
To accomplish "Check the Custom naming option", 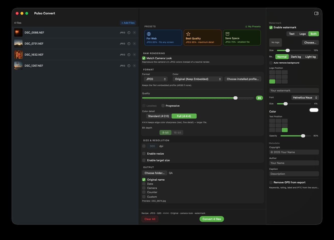I will [x=144, y=197].
